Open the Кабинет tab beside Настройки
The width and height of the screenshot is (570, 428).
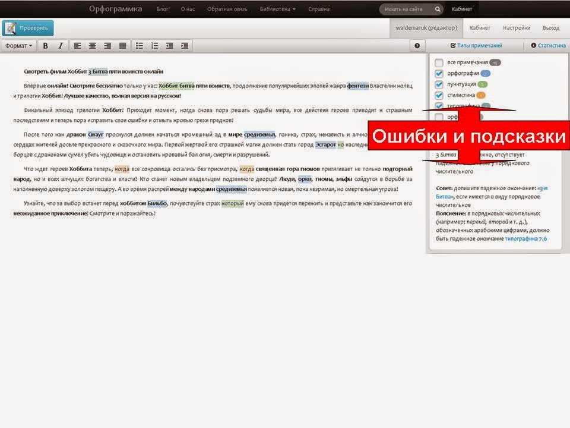point(480,28)
